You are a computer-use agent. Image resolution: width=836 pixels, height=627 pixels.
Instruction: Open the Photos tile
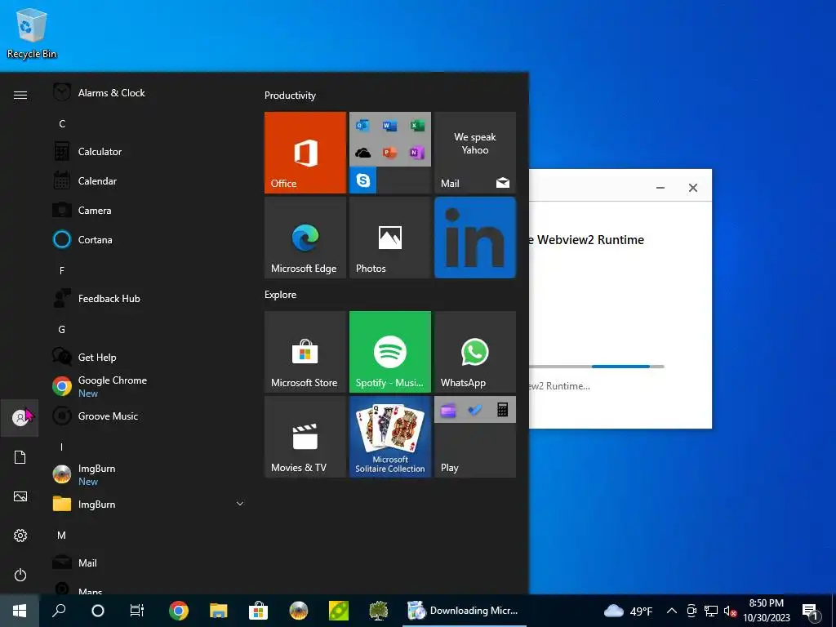pos(389,238)
